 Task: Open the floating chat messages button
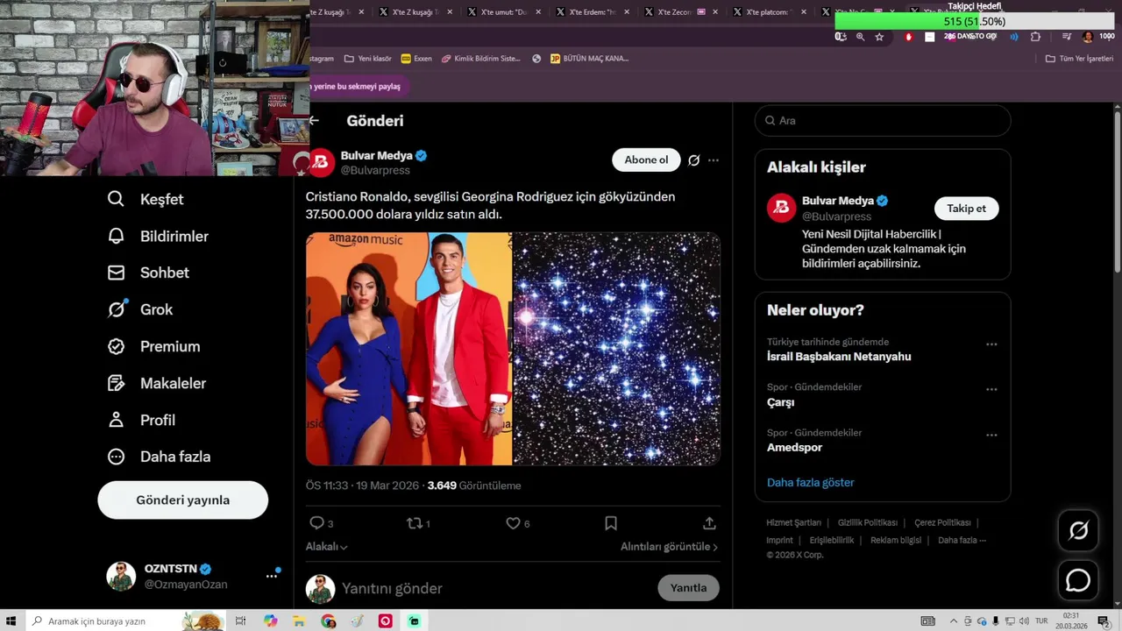click(x=1078, y=580)
